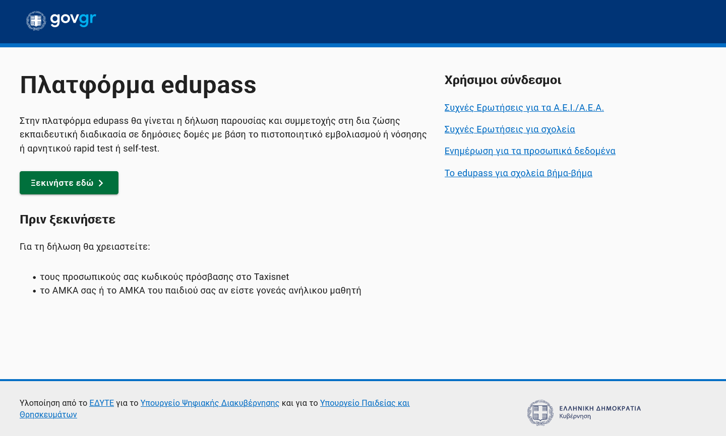Open Συχνές Ερωτήσεις για τα Α.Ε.Ι./Α.Ε.Α. link
The width and height of the screenshot is (726, 436).
pos(524,107)
